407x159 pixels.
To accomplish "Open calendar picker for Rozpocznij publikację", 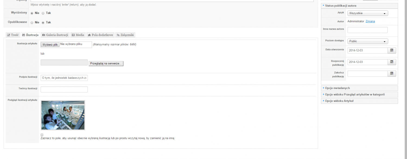I will click(392, 62).
